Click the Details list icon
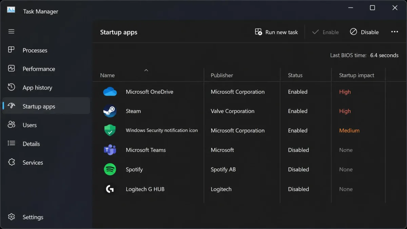 click(x=11, y=144)
